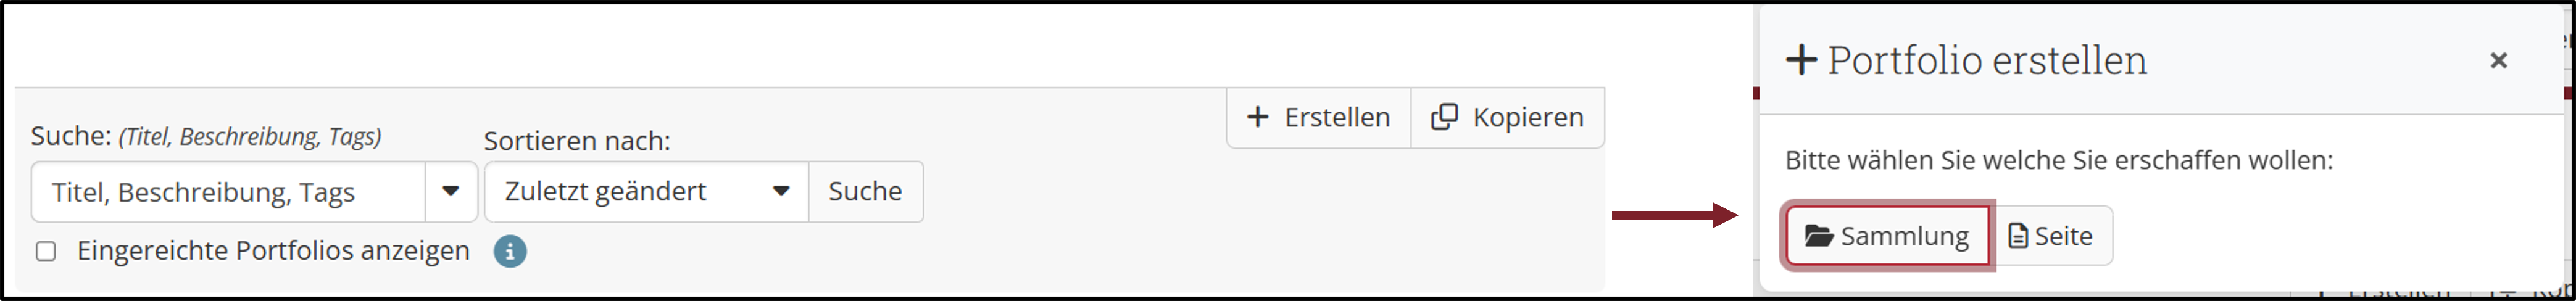Focus the Titel, Beschreibung, Tags search field
Screen dimensions: 2576x301
[228, 191]
